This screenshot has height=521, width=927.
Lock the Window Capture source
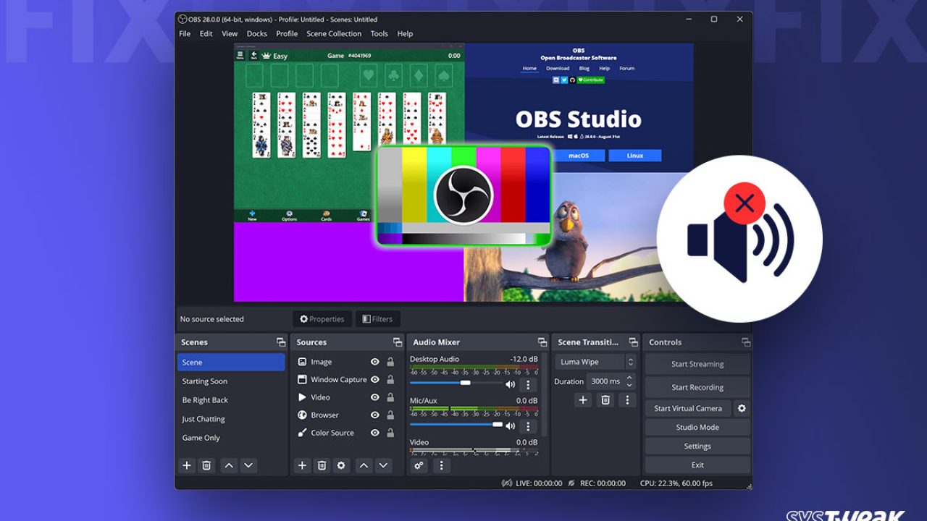(x=390, y=380)
